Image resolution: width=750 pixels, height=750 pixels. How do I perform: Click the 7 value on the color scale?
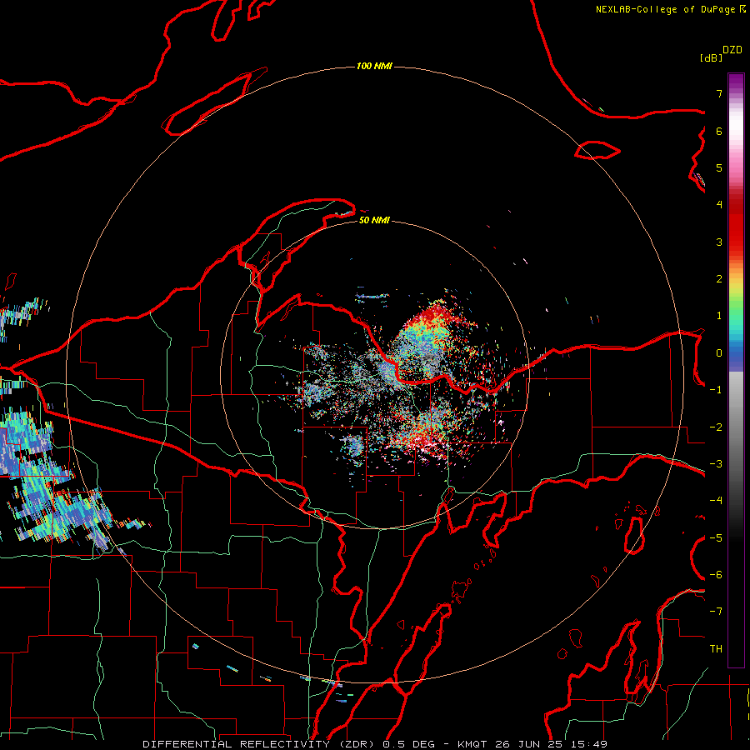pos(719,93)
